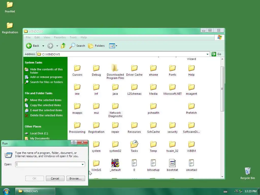The height and width of the screenshot is (195, 260).
Task: Expand the Run dialog Open dropdown
Action: 83,164
